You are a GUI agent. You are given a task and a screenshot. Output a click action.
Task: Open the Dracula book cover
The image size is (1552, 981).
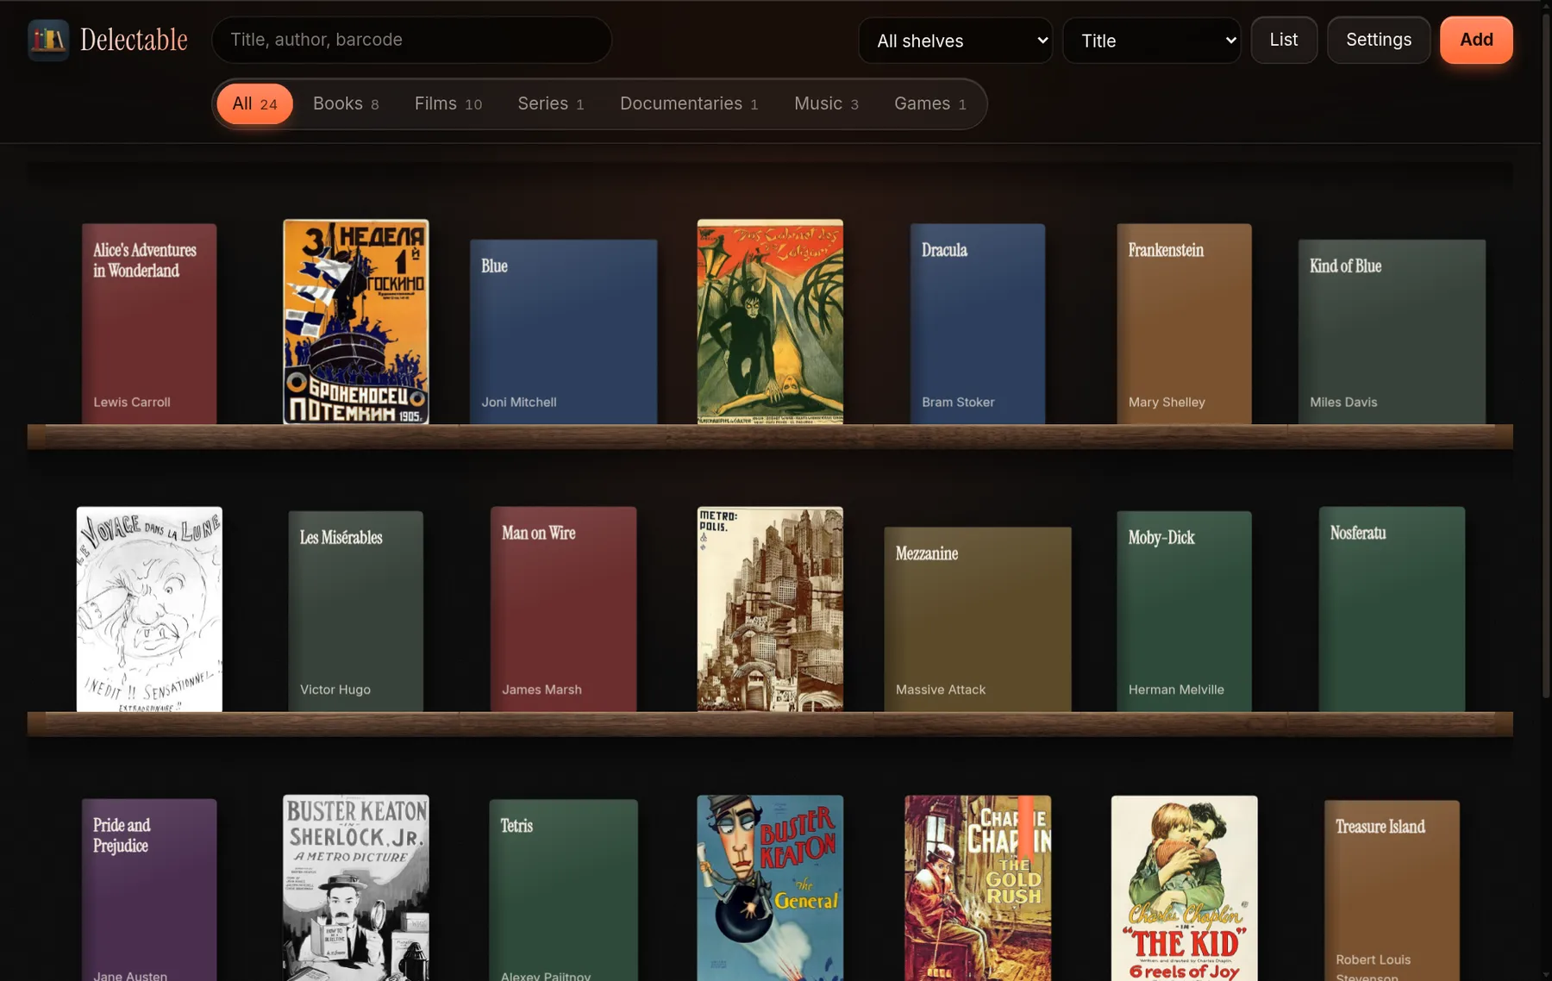pos(977,324)
